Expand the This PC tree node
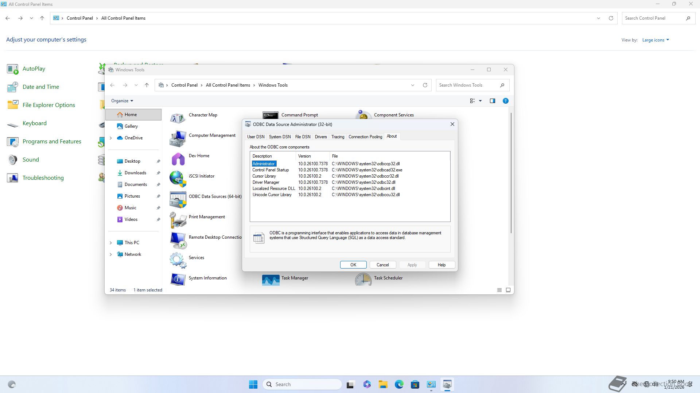This screenshot has width=700, height=393. point(111,243)
